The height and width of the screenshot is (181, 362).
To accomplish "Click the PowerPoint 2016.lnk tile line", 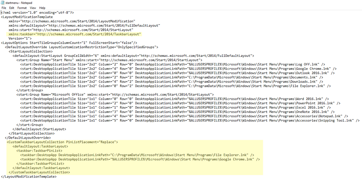I will pos(180,103).
